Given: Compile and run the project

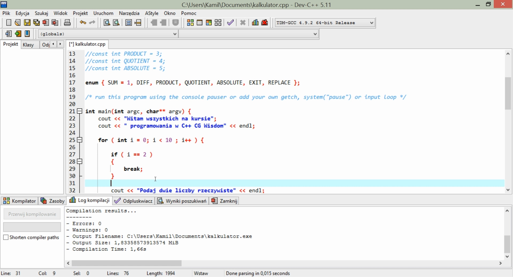Looking at the screenshot, I should point(209,23).
